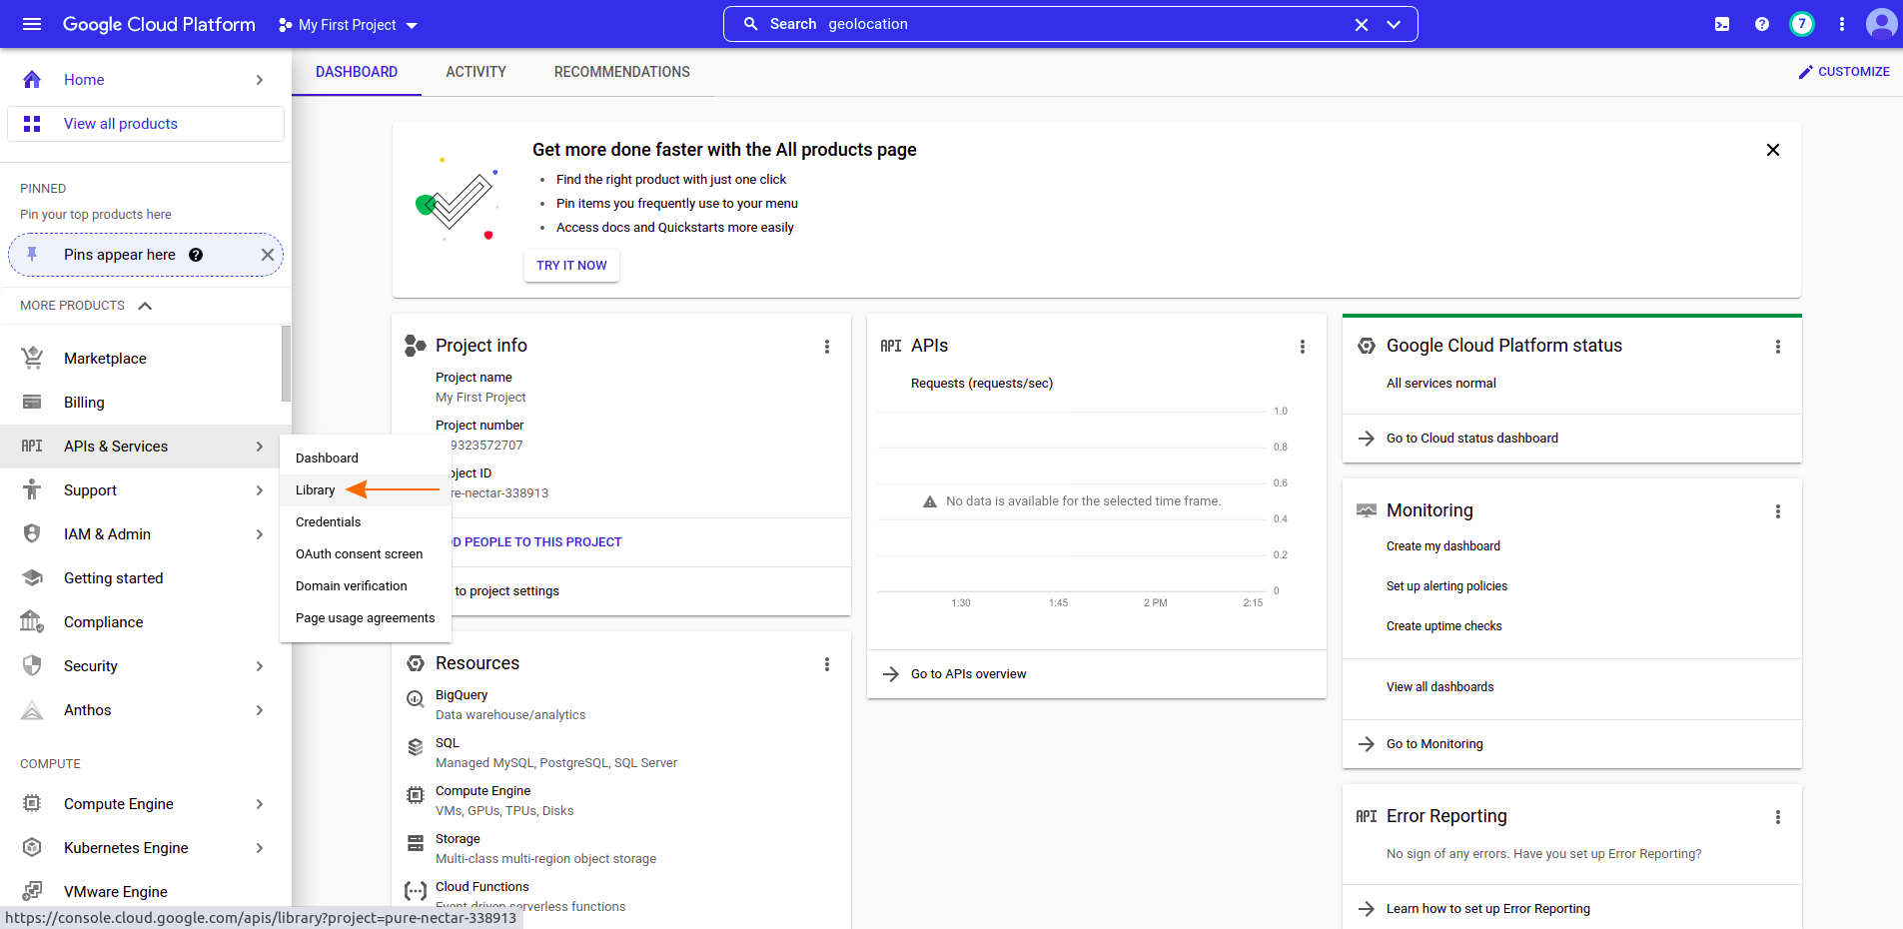Expand the Support submenu chevron
Viewport: 1903px width, 929px height.
click(260, 490)
